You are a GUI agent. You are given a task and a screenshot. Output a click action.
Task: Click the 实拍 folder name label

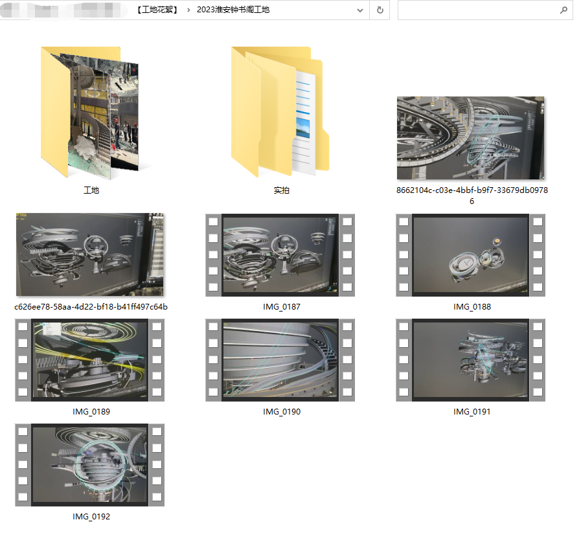coord(281,191)
